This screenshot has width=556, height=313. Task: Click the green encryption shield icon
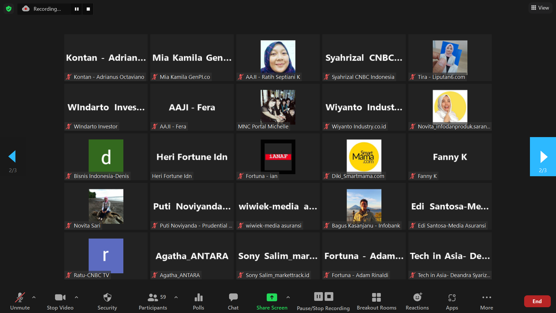[x=9, y=9]
